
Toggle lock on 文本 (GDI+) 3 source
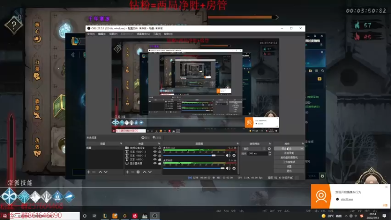[160, 152]
